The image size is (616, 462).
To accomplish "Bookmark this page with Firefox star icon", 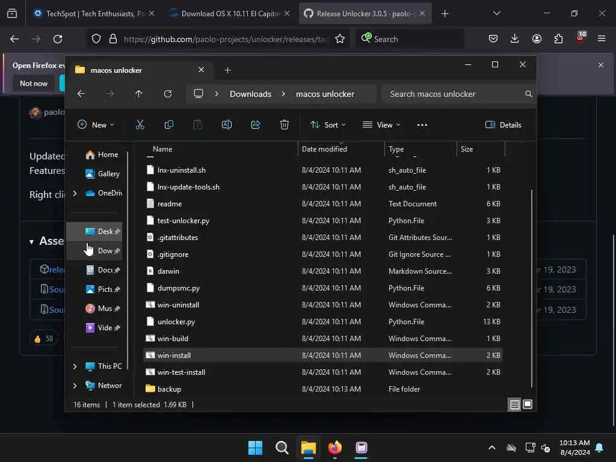I will (340, 39).
